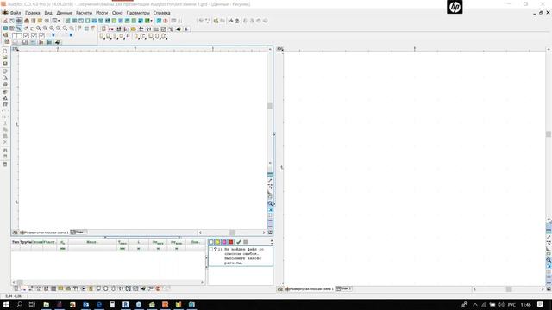Toggle the magenta filter square in errors panel
This screenshot has width=552, height=310.
(224, 242)
